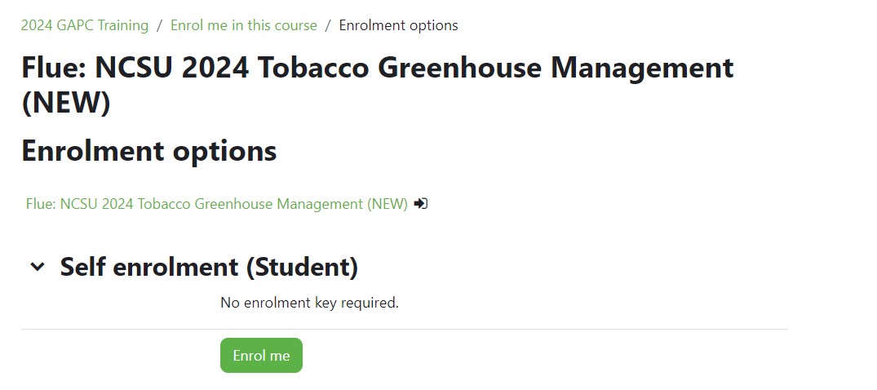This screenshot has width=877, height=390.
Task: Click the green Enrol me button
Action: click(x=261, y=355)
